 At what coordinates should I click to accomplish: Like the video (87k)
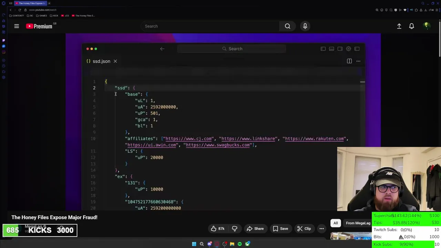pos(218,229)
